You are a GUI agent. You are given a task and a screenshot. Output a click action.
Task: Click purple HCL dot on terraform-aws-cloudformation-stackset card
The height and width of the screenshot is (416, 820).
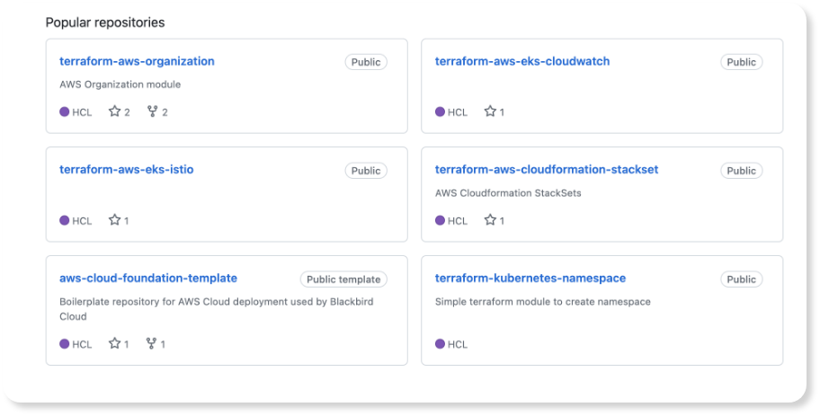click(440, 220)
